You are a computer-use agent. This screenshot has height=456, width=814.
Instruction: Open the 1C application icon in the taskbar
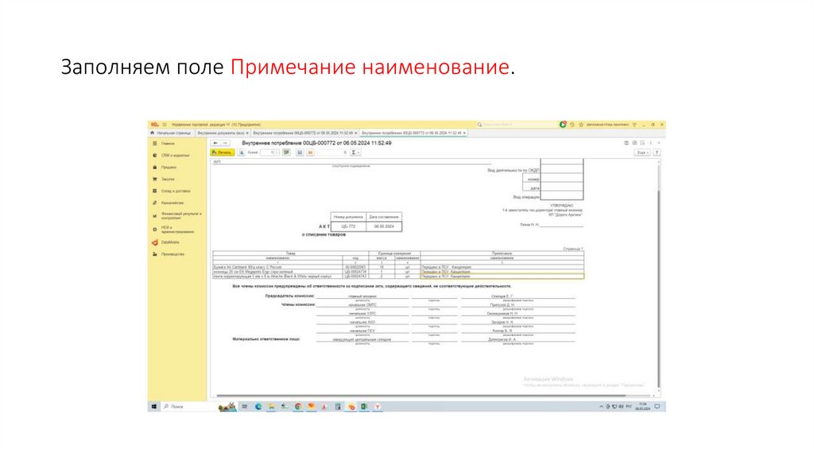point(351,407)
